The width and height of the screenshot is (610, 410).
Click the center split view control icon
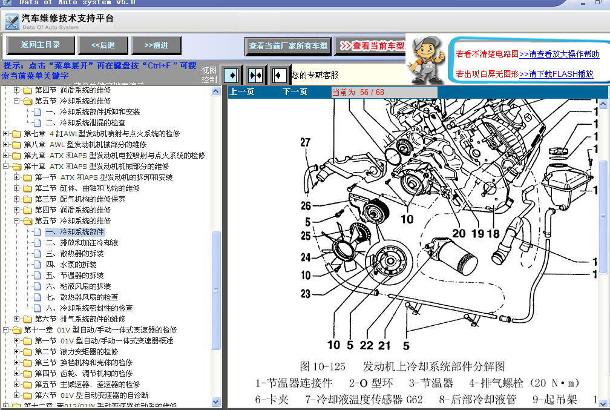coord(255,75)
